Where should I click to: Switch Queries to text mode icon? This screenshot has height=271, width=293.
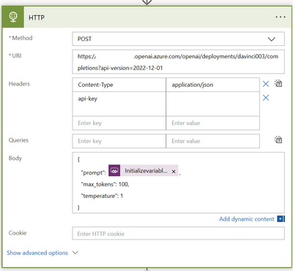point(278,140)
